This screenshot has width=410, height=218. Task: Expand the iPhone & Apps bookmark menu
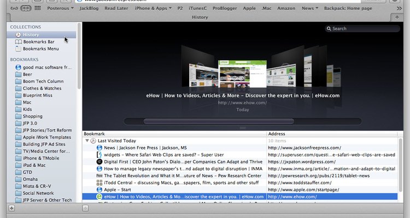153,8
